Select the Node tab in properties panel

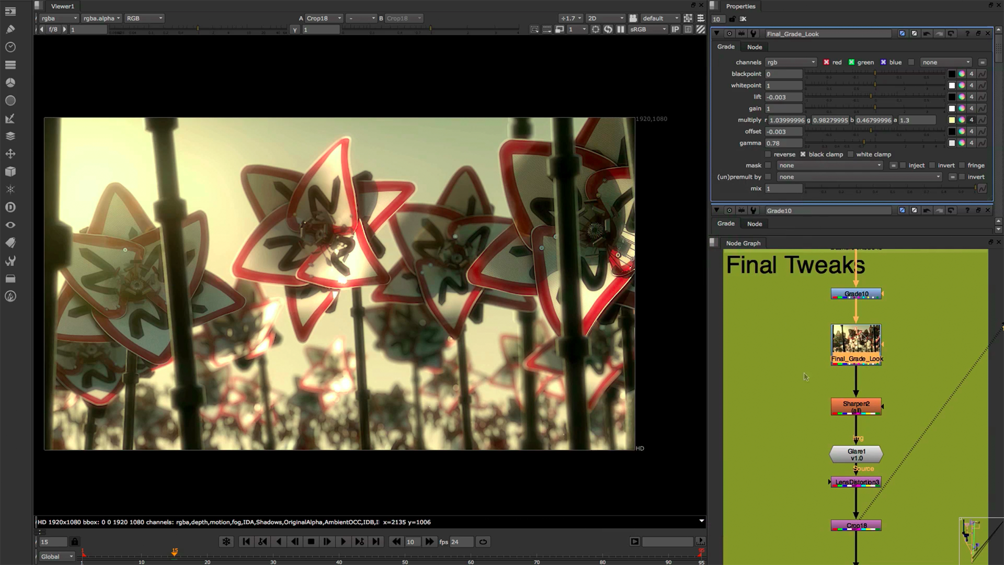[754, 47]
